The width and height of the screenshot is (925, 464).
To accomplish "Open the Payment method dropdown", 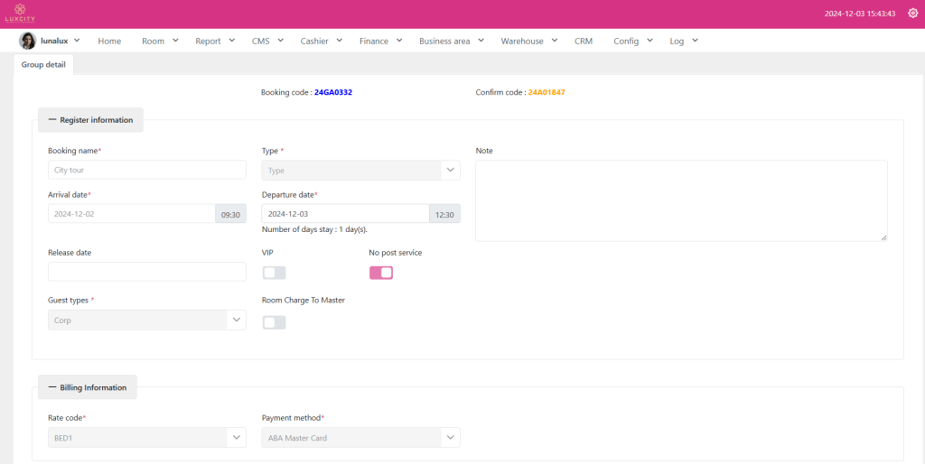I will pyautogui.click(x=360, y=438).
